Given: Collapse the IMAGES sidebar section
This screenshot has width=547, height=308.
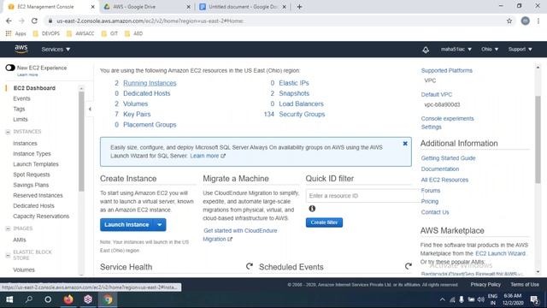Looking at the screenshot, I should [x=8, y=228].
